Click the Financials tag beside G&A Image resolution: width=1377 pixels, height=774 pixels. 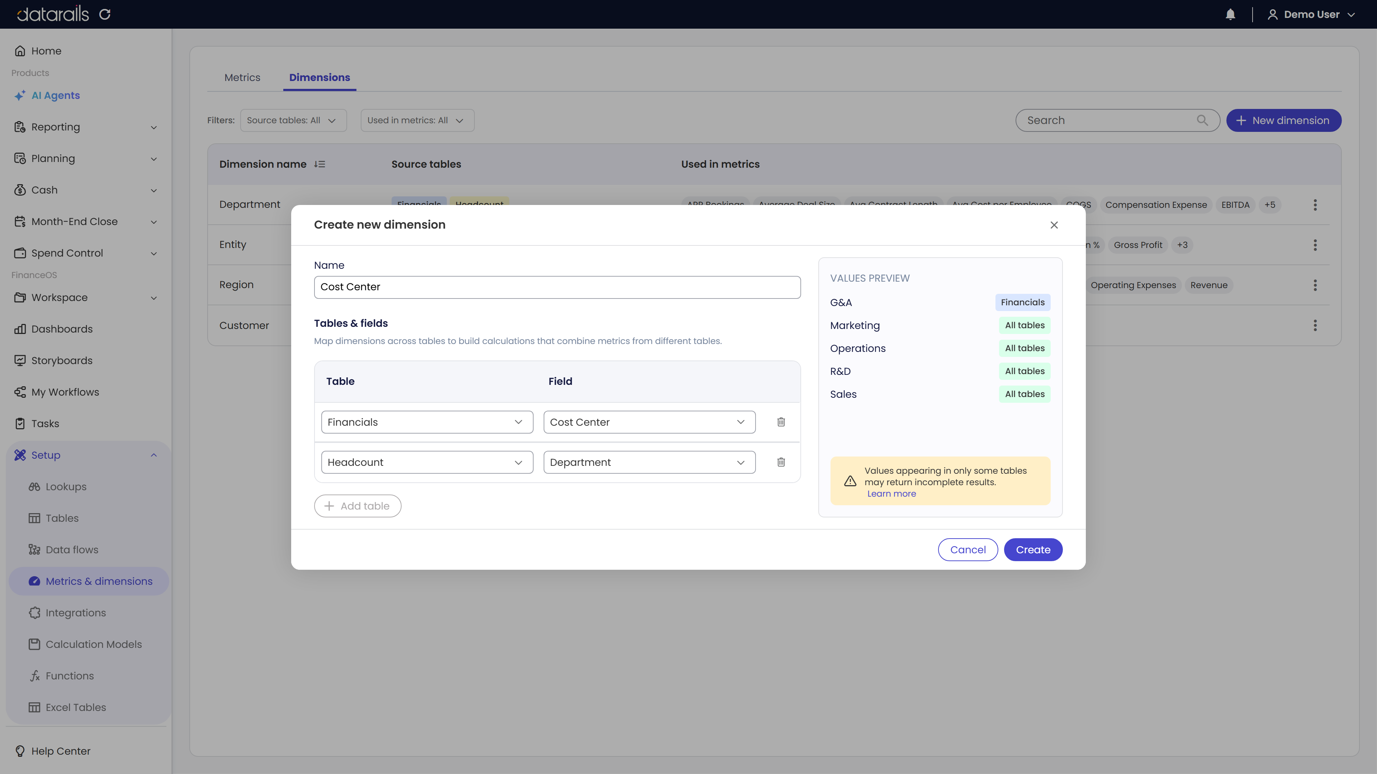click(x=1023, y=302)
